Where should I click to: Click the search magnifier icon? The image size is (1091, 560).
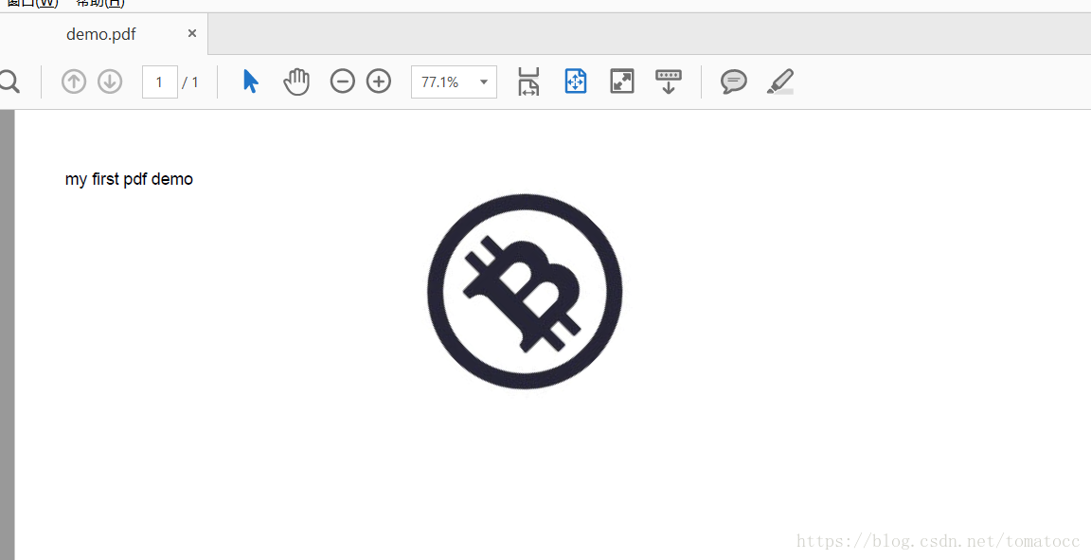(x=9, y=81)
